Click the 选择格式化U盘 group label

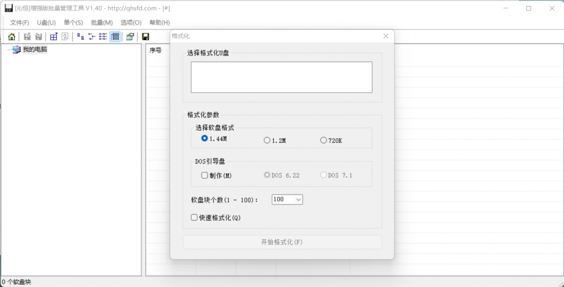click(208, 53)
